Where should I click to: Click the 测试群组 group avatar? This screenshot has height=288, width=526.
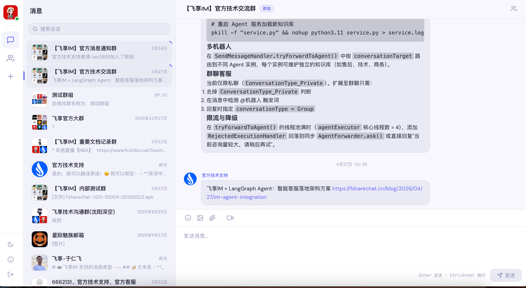coord(39,99)
